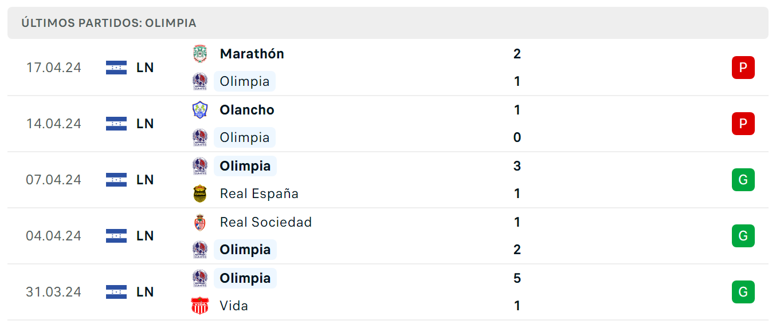Click the Honduras flag beside 14.04.24

116,124
